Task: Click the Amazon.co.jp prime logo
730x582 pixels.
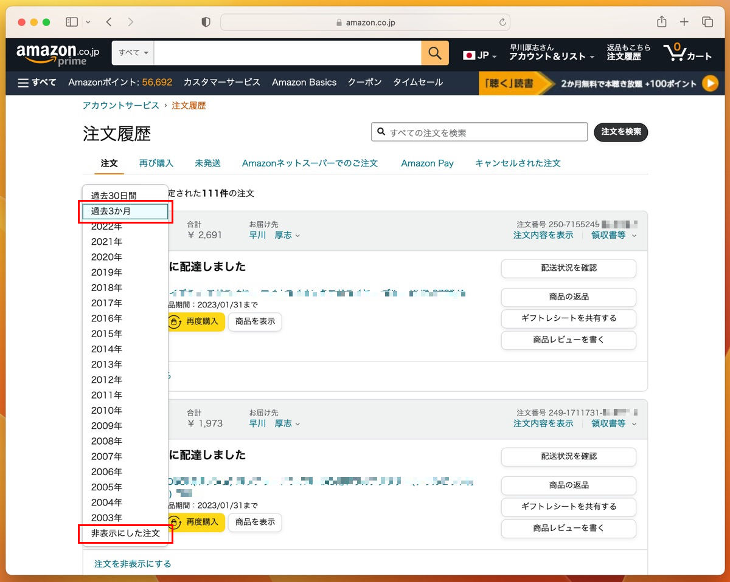Action: point(58,54)
